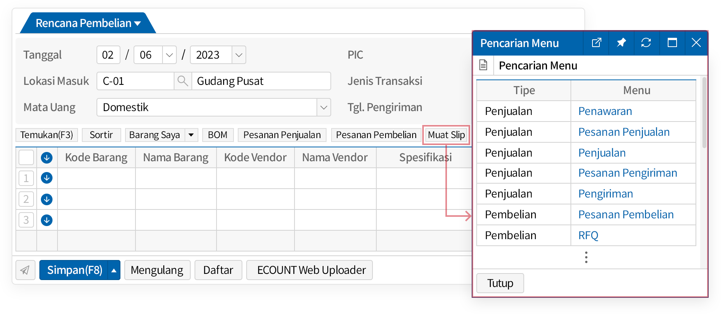Open the Pesanan Pembelian link in menu list
This screenshot has width=721, height=314.
(x=626, y=214)
